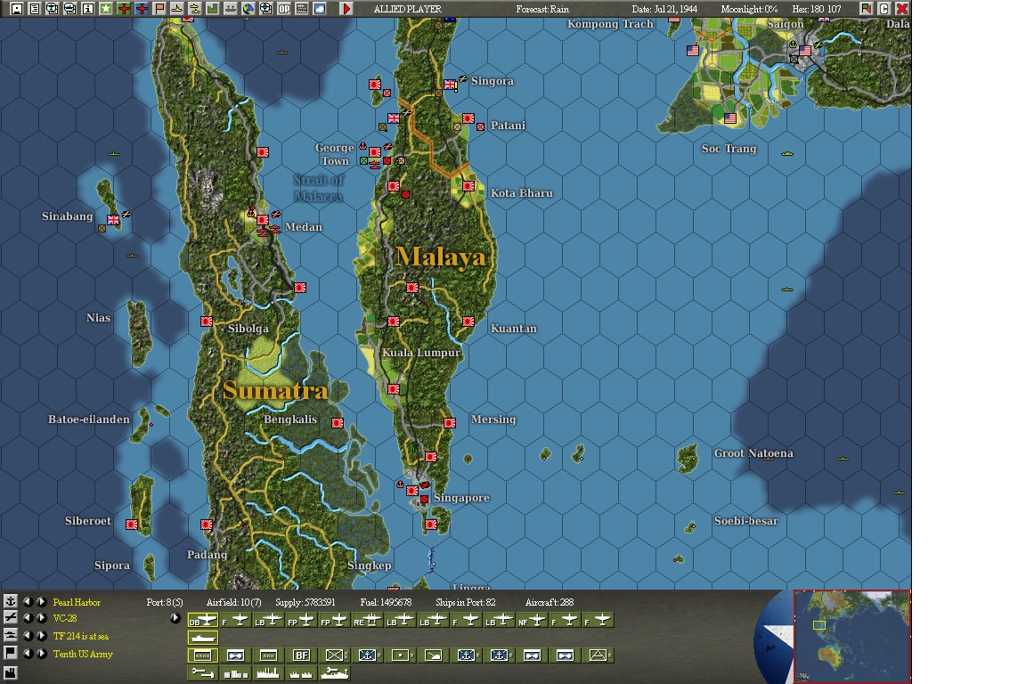Select the British flag at Singora
Image resolution: width=1026 pixels, height=684 pixels.
[450, 85]
